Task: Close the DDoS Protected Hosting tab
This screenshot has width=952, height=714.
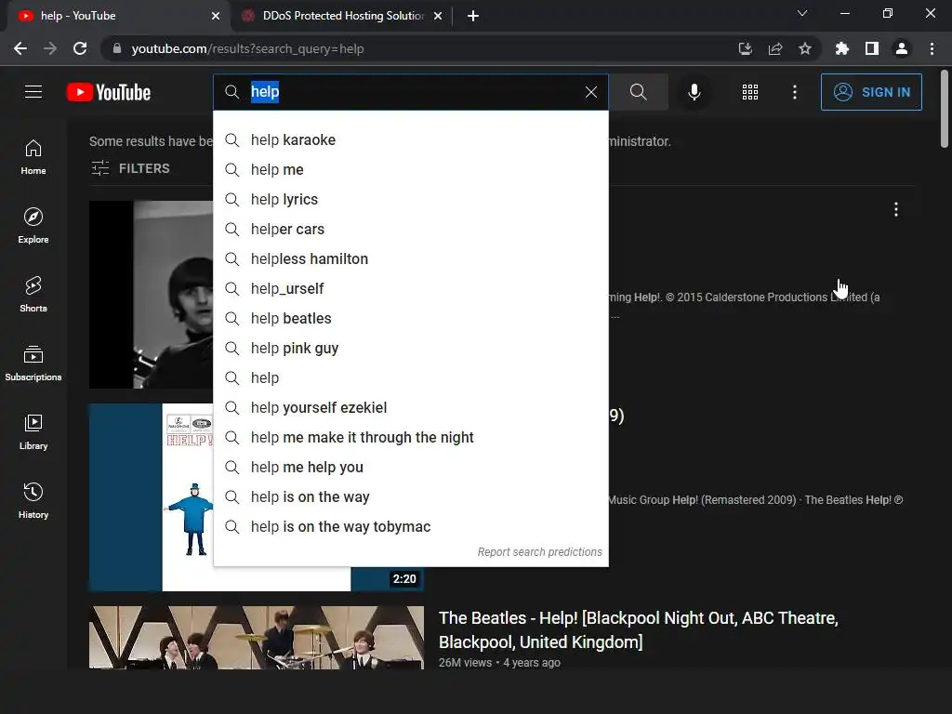Action: [438, 16]
